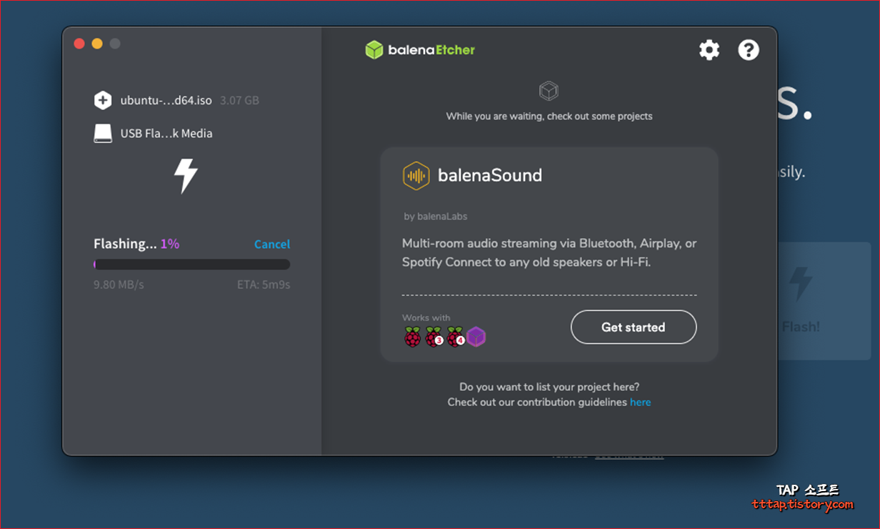This screenshot has width=880, height=529.
Task: Click the Raspberry Pi 3 icon
Action: pos(434,337)
